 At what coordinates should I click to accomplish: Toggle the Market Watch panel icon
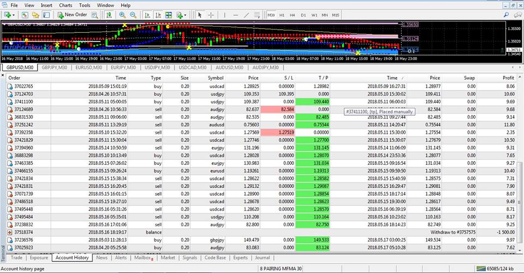25,15
